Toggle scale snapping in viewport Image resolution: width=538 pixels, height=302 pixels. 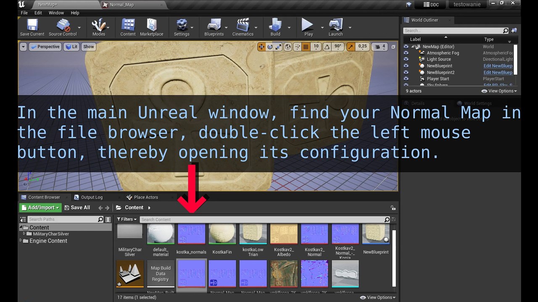(351, 47)
